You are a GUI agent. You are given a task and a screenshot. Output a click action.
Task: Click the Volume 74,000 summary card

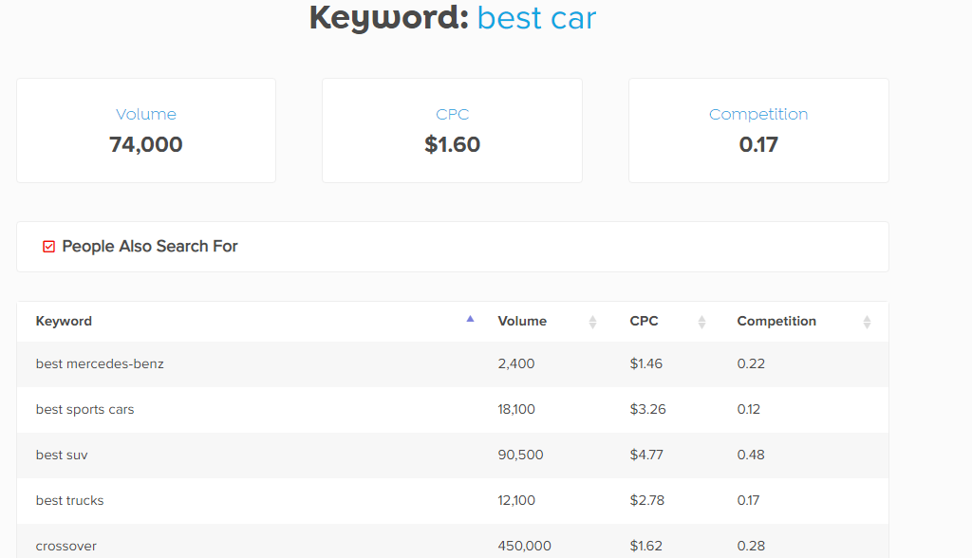pyautogui.click(x=146, y=131)
